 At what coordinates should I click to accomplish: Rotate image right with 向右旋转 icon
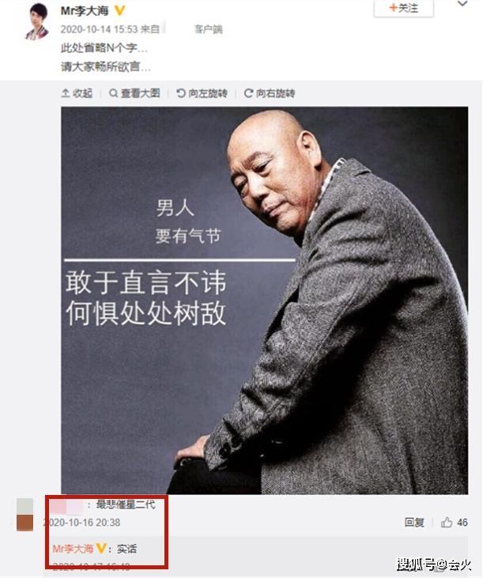tap(248, 93)
